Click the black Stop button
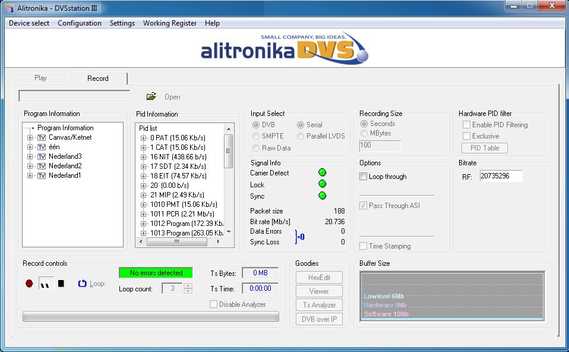This screenshot has height=352, width=569. point(61,284)
